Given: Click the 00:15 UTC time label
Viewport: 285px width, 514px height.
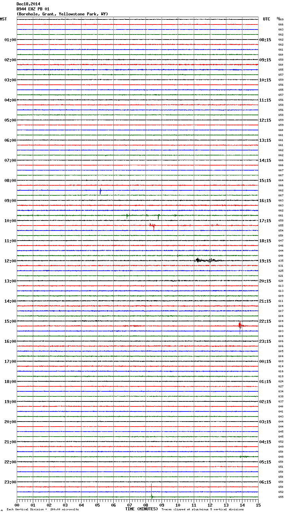Looking at the screenshot, I should point(265,362).
